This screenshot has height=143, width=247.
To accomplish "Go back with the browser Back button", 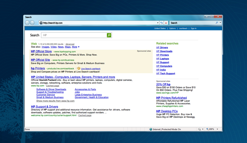I will pos(27,23).
